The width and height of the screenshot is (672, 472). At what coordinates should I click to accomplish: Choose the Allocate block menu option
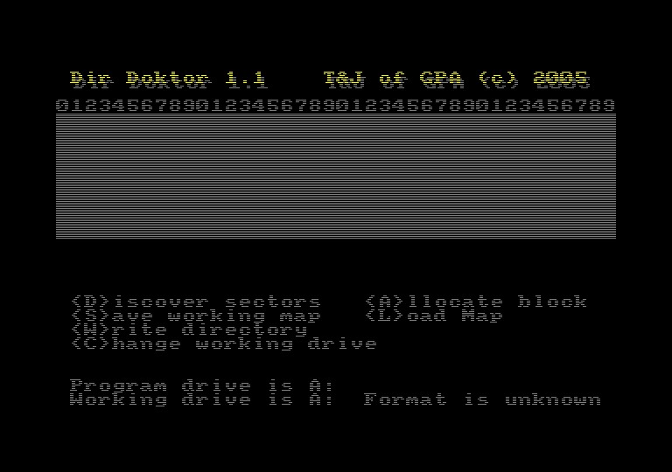[x=476, y=302]
